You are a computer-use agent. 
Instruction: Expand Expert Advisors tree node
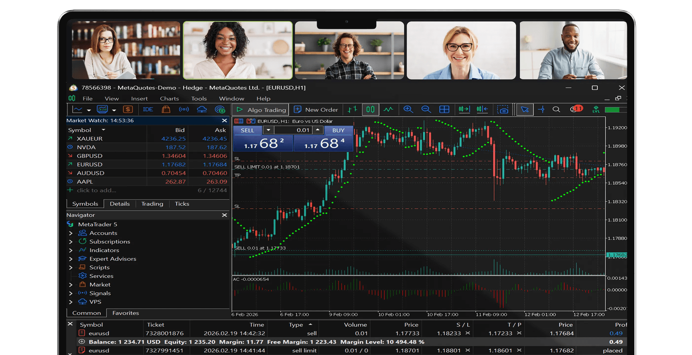coord(71,259)
